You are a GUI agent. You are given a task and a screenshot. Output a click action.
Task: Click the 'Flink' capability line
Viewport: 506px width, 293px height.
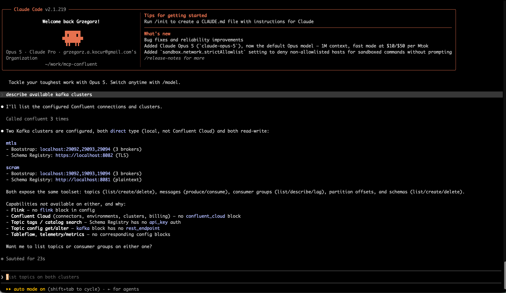click(50, 210)
